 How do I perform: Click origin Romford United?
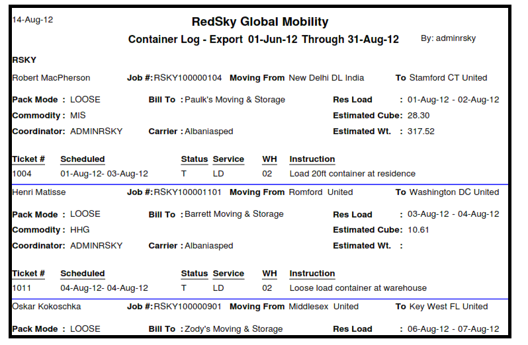[321, 192]
